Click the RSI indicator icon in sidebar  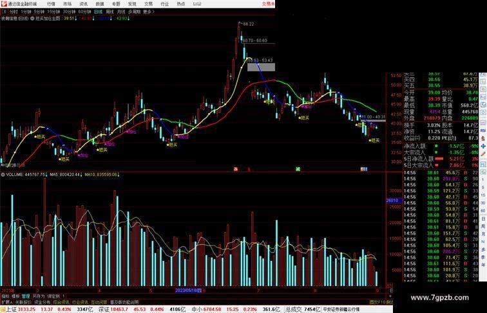point(483,130)
